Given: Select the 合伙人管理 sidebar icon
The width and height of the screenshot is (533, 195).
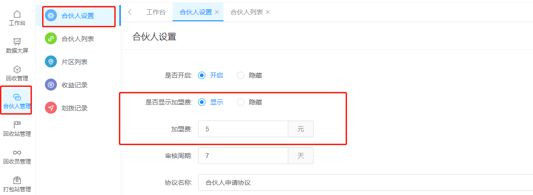Looking at the screenshot, I should point(17,97).
